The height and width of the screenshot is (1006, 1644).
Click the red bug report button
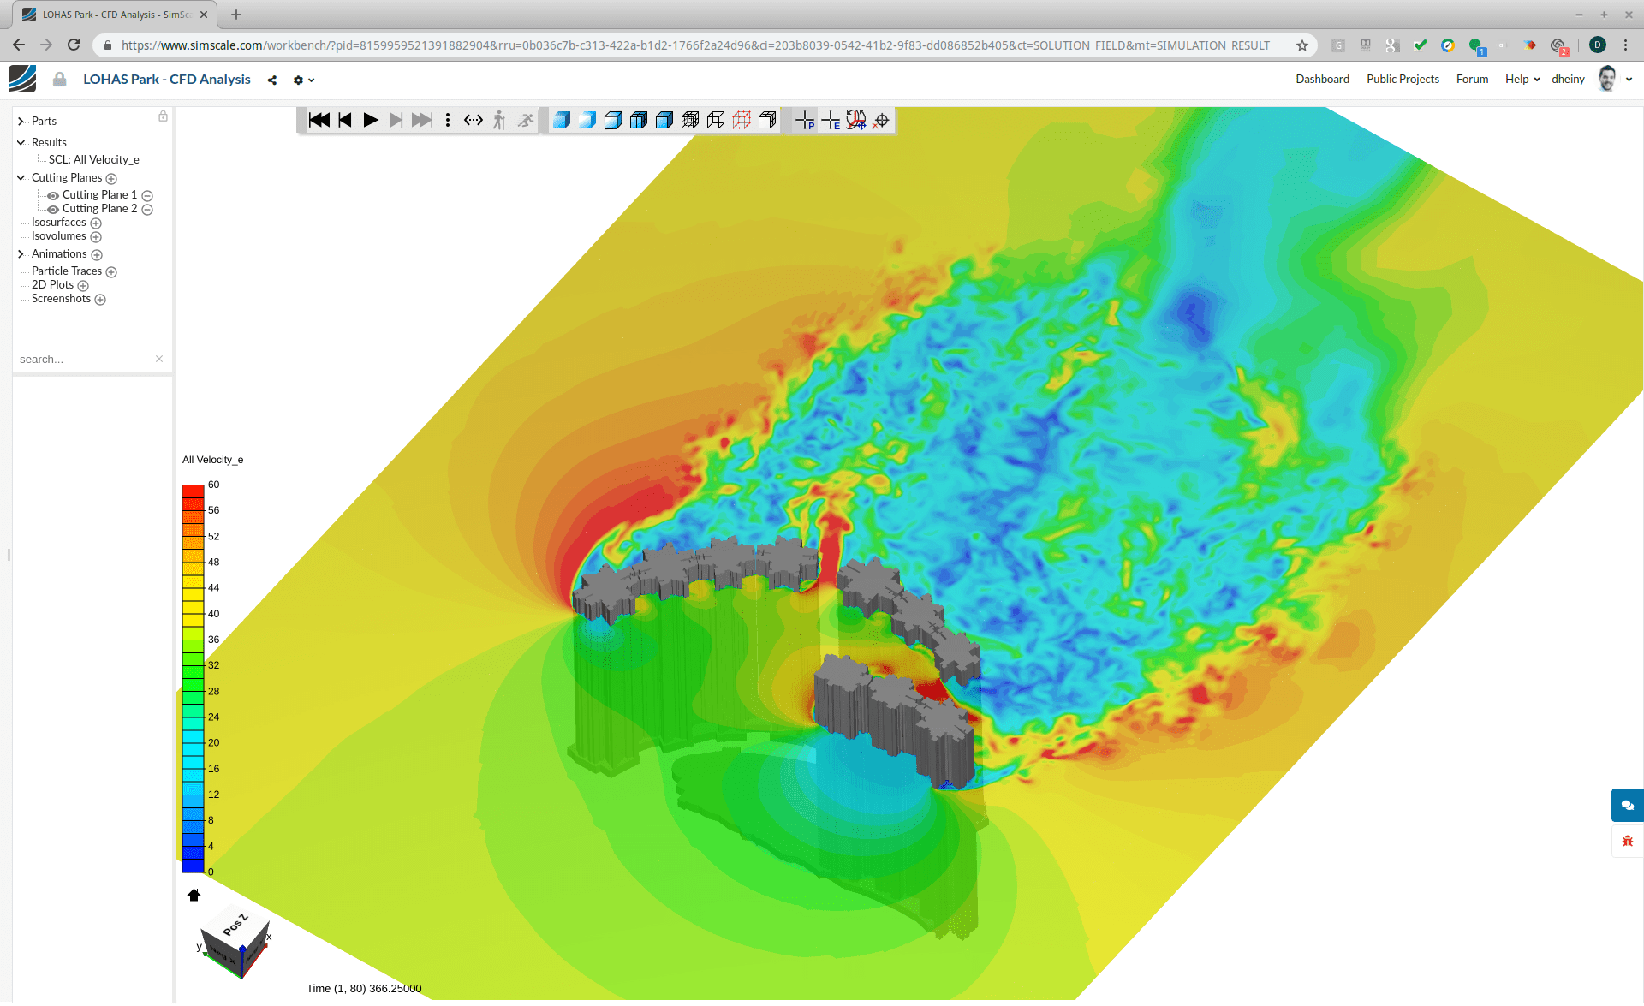tap(1627, 841)
